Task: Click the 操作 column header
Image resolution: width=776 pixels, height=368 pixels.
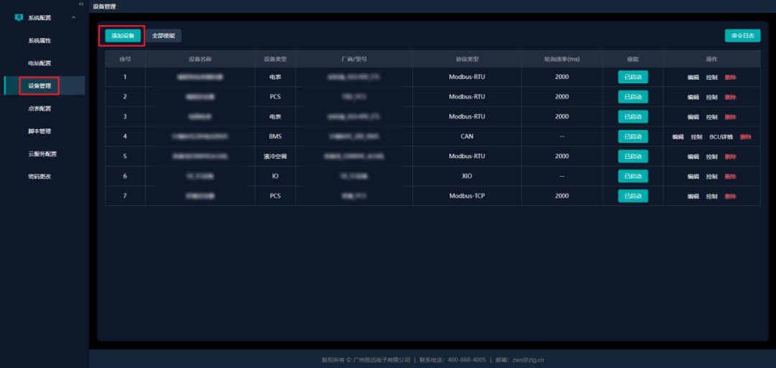Action: tap(711, 59)
